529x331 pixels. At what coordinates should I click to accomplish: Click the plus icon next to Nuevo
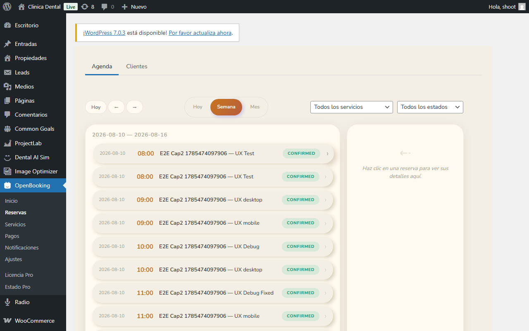click(x=124, y=7)
